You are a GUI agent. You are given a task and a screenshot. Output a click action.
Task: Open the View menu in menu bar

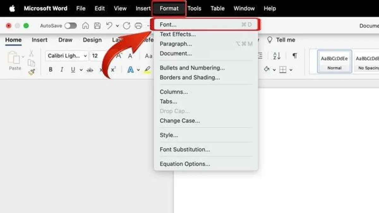click(x=120, y=9)
